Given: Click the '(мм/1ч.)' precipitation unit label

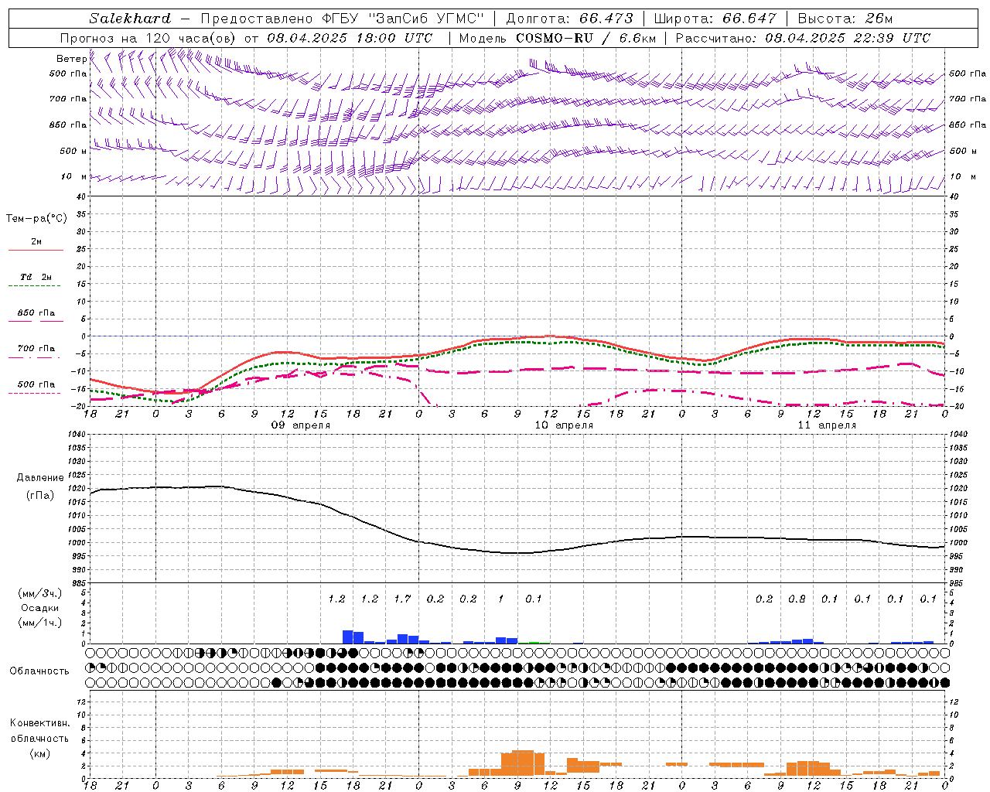Looking at the screenshot, I should 40,623.
